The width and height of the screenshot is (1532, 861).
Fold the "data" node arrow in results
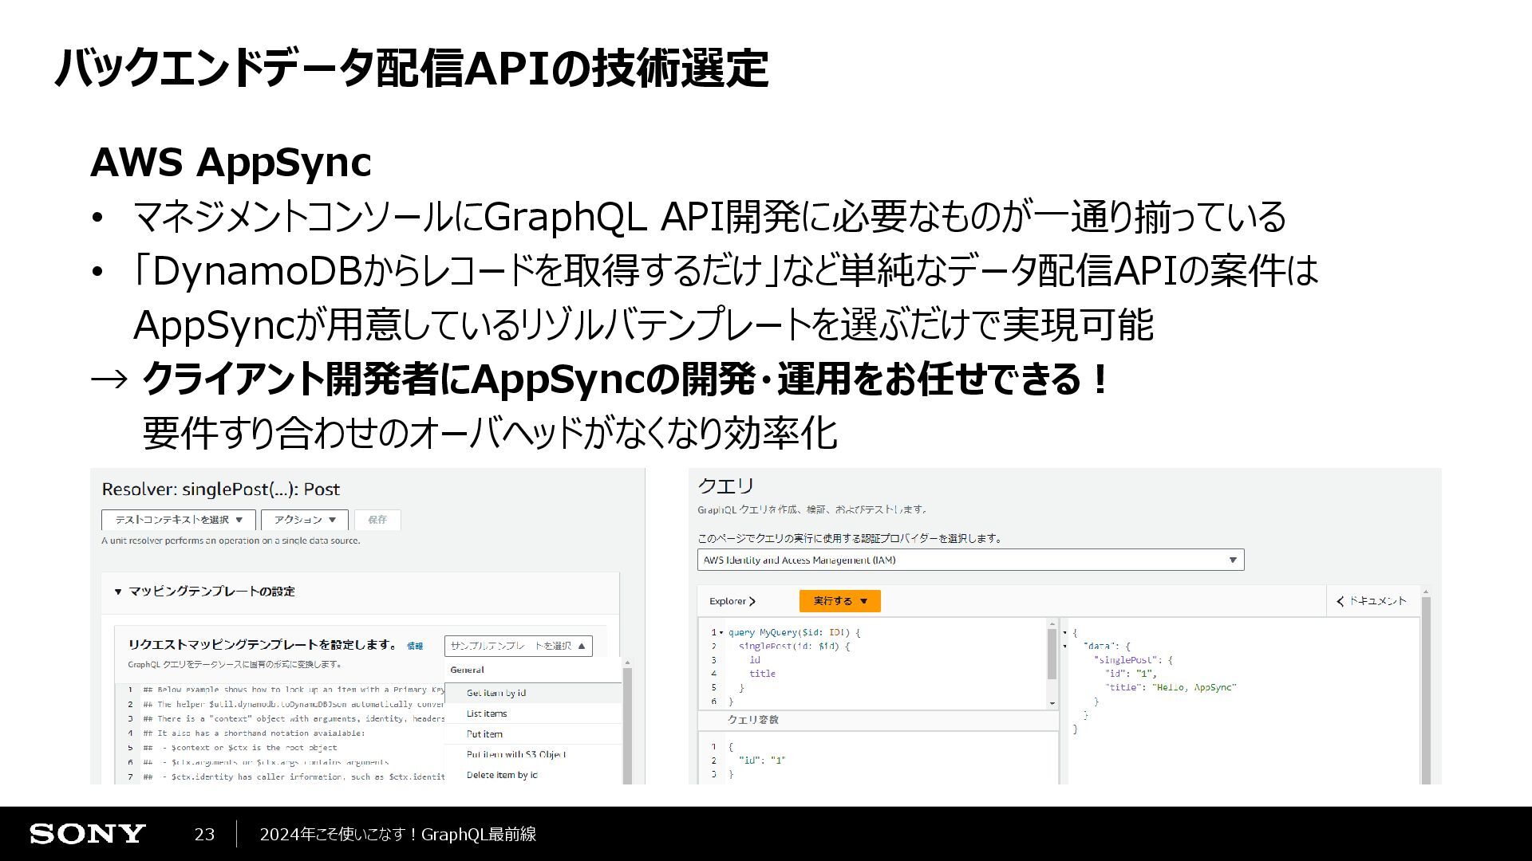pos(1064,647)
